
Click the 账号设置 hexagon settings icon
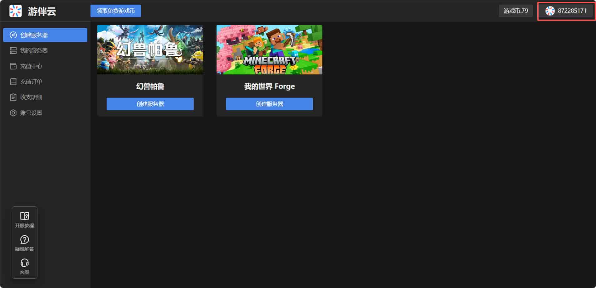click(13, 113)
